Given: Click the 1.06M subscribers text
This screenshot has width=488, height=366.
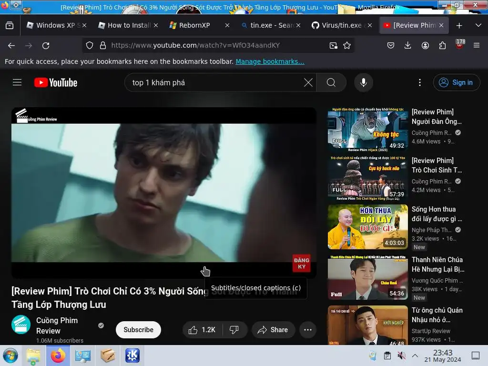Looking at the screenshot, I should pyautogui.click(x=60, y=340).
